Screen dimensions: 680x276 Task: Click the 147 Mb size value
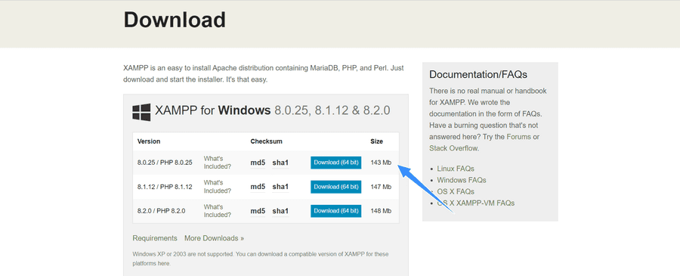381,187
